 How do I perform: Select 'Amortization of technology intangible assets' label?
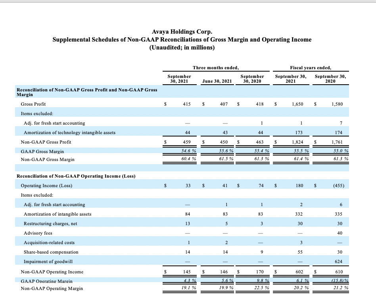[69, 133]
